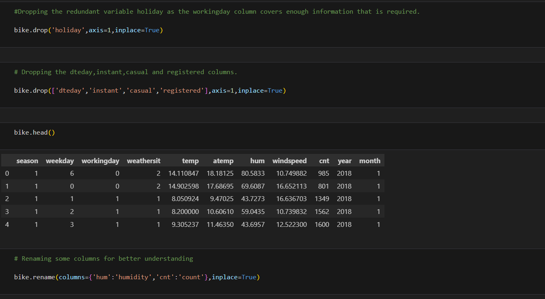Select the 'atemp' column header
545x299 pixels.
[223, 161]
